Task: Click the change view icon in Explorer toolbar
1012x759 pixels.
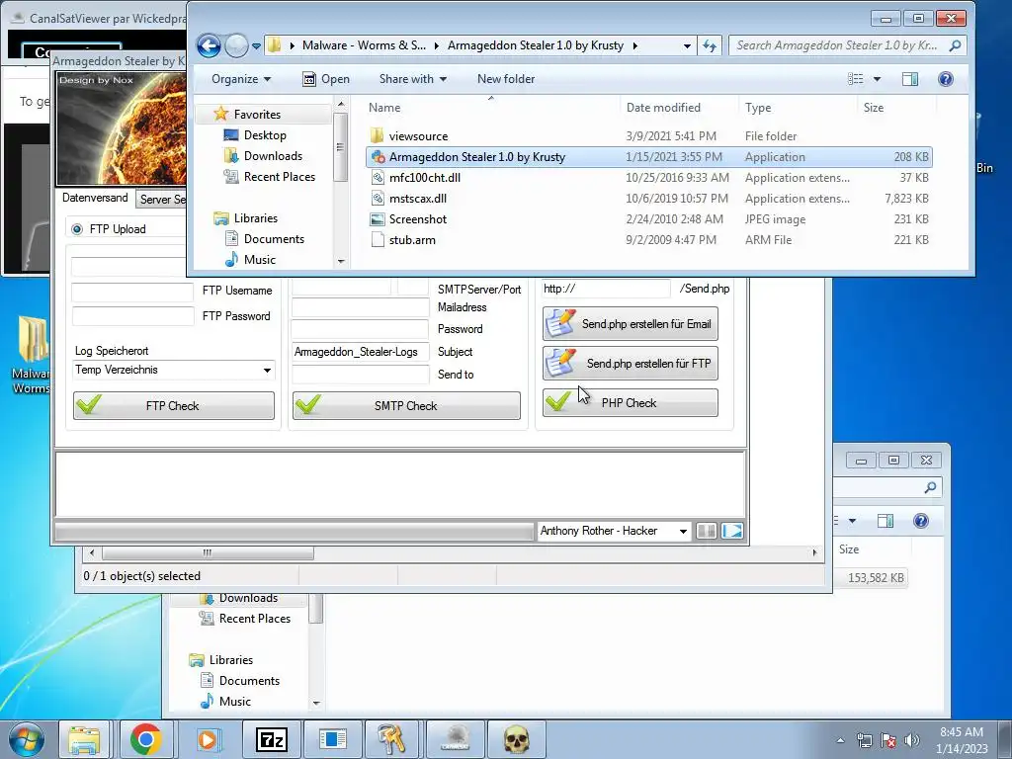Action: tap(856, 79)
